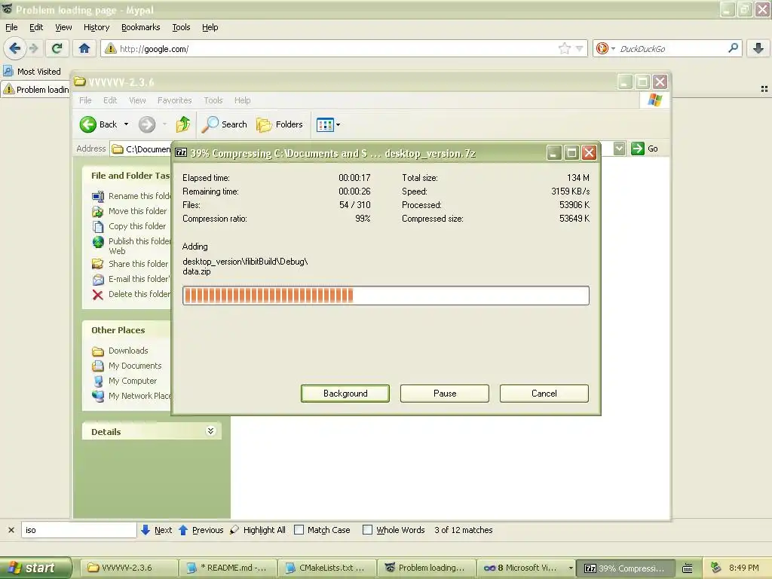Click the warning icon in the URL bar
The width and height of the screenshot is (772, 579).
click(110, 48)
